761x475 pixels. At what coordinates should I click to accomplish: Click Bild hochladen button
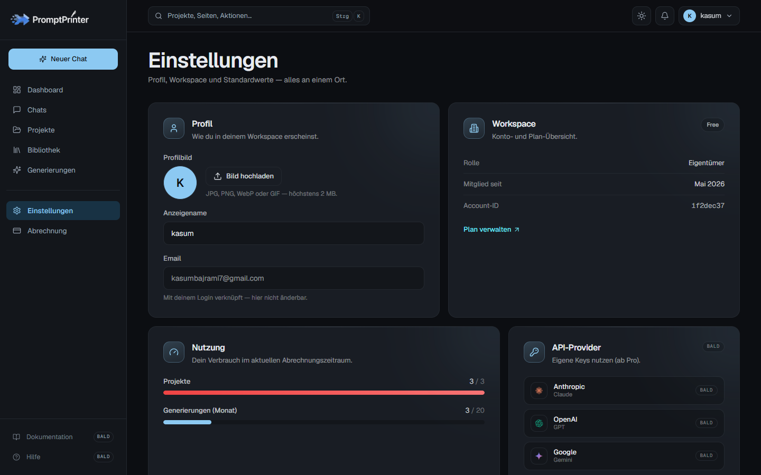tap(244, 176)
